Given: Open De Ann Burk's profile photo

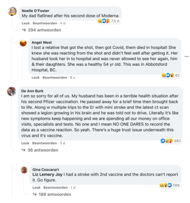Looking at the screenshot, I should click(x=12, y=92).
